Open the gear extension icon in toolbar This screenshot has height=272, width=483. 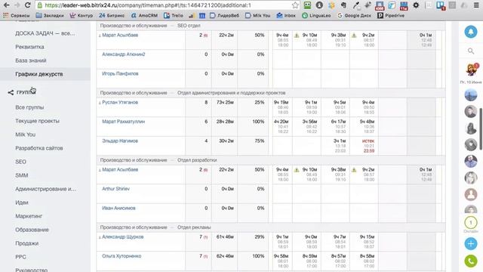[x=416, y=5]
